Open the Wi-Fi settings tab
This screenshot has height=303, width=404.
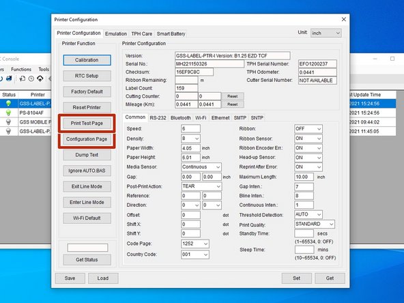pyautogui.click(x=201, y=118)
